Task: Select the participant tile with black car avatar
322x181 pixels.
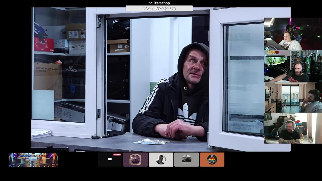Action: (x=186, y=160)
